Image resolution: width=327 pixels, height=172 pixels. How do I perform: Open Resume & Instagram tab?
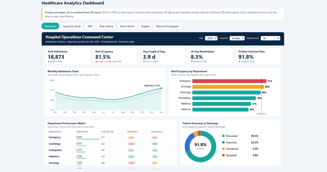[168, 26]
